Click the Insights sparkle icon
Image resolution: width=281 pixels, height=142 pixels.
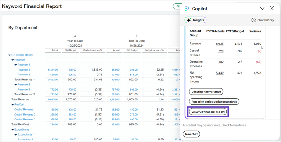(x=189, y=20)
